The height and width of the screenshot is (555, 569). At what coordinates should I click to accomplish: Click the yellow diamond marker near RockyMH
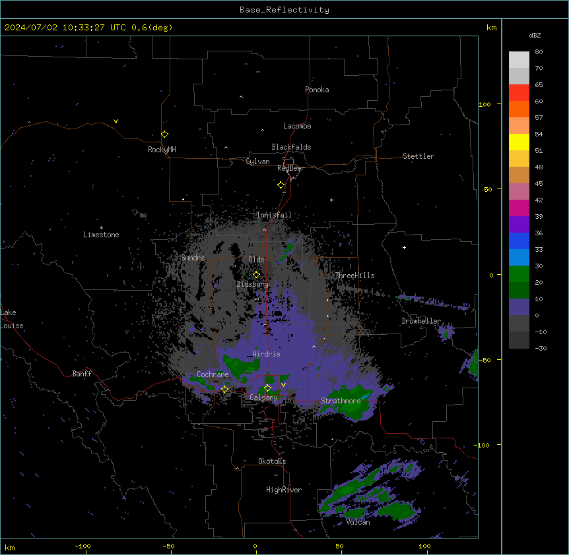point(165,134)
